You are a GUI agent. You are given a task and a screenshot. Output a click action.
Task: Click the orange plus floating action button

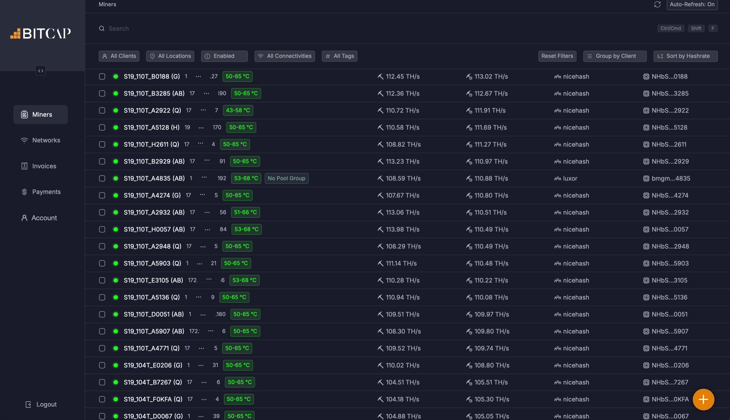[703, 399]
